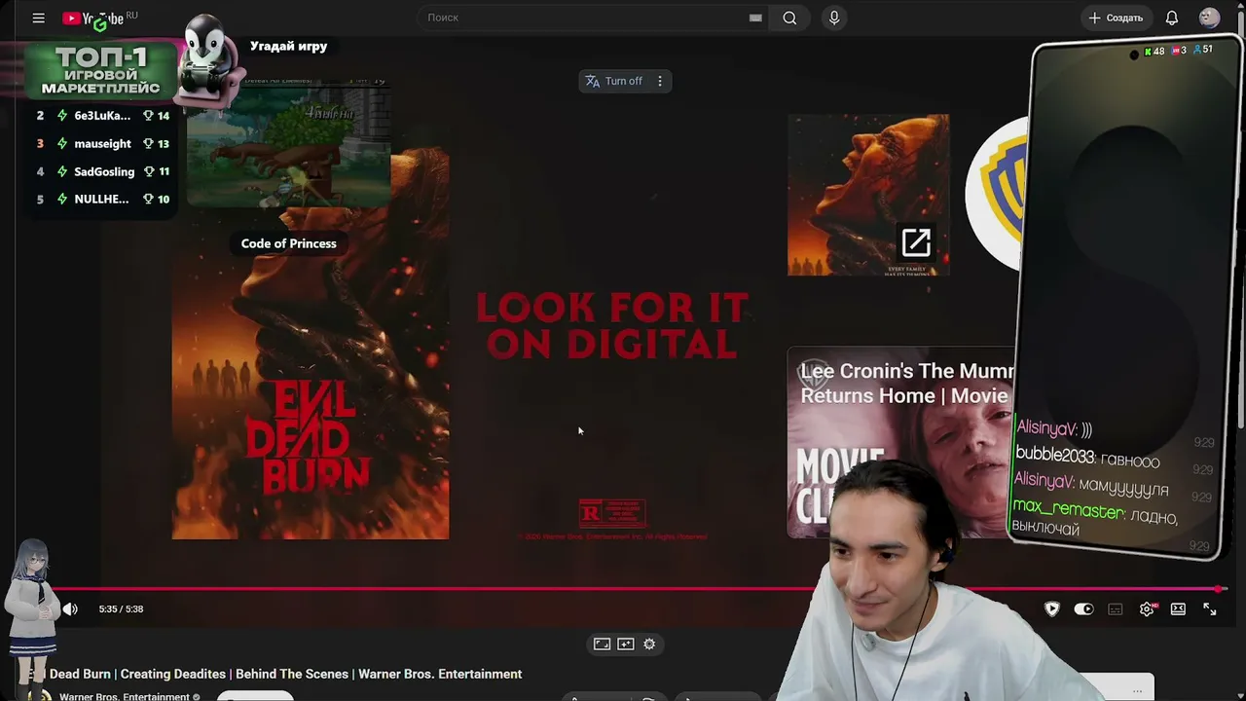Click the ТОП-1 игровой маркетплейс banner
This screenshot has height=701, width=1246.
click(x=100, y=70)
